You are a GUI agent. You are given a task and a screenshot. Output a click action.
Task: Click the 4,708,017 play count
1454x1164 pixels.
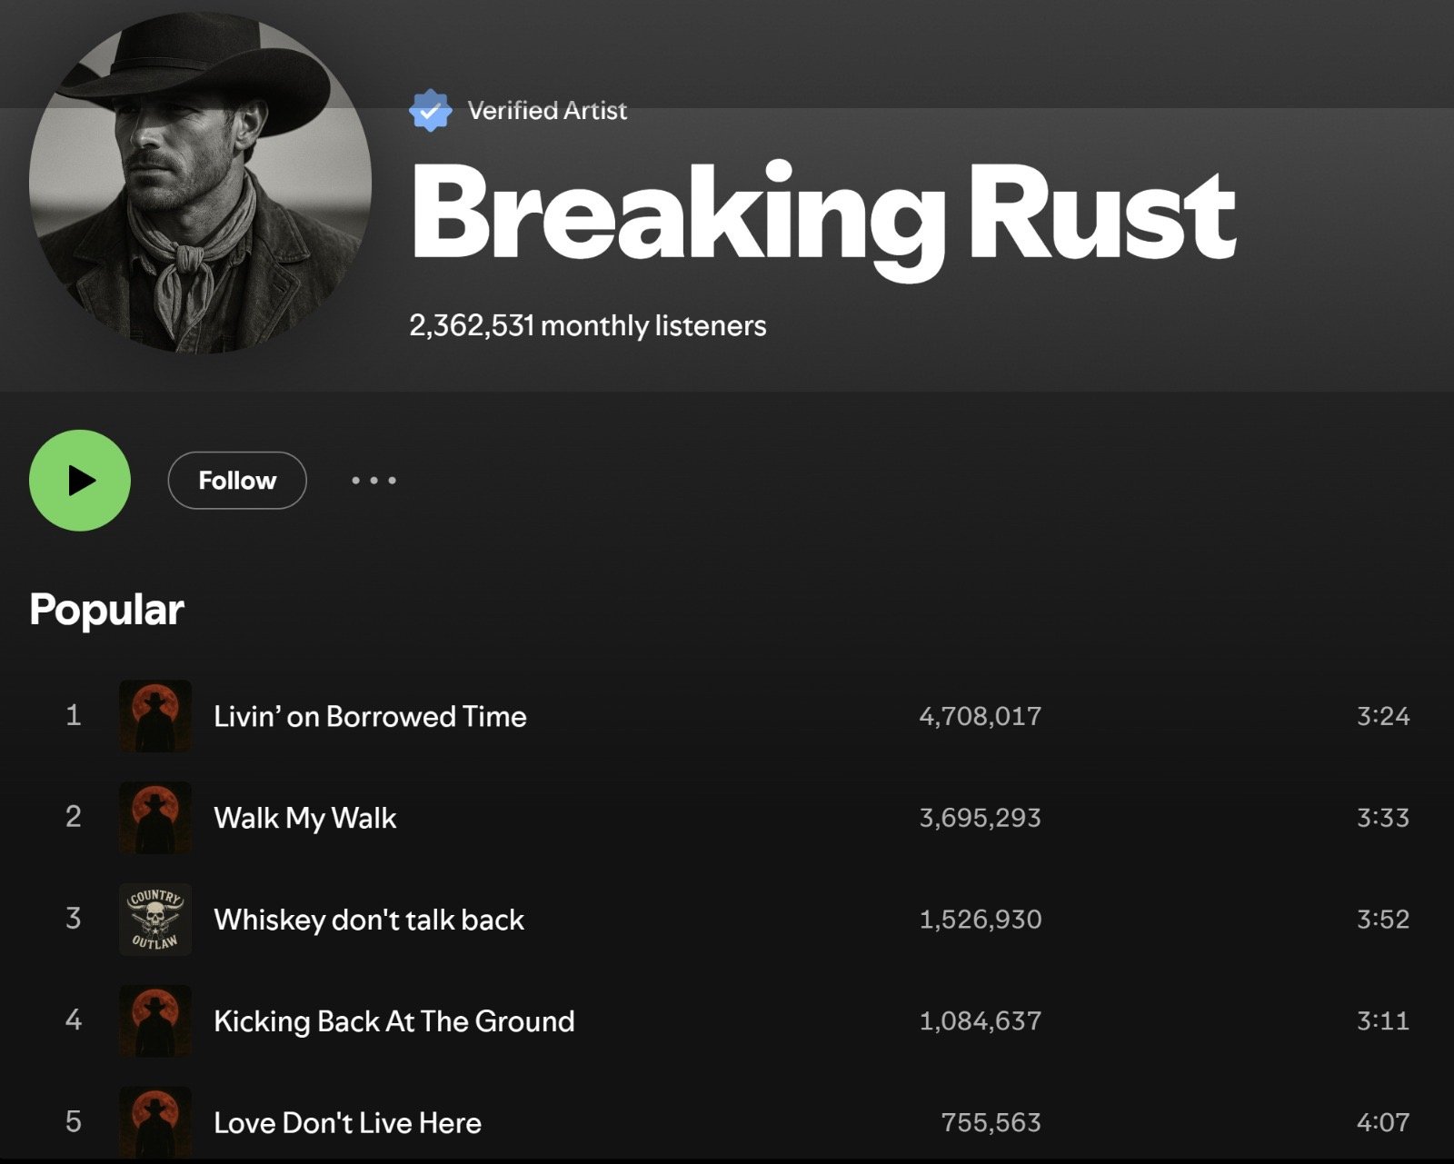pos(981,716)
